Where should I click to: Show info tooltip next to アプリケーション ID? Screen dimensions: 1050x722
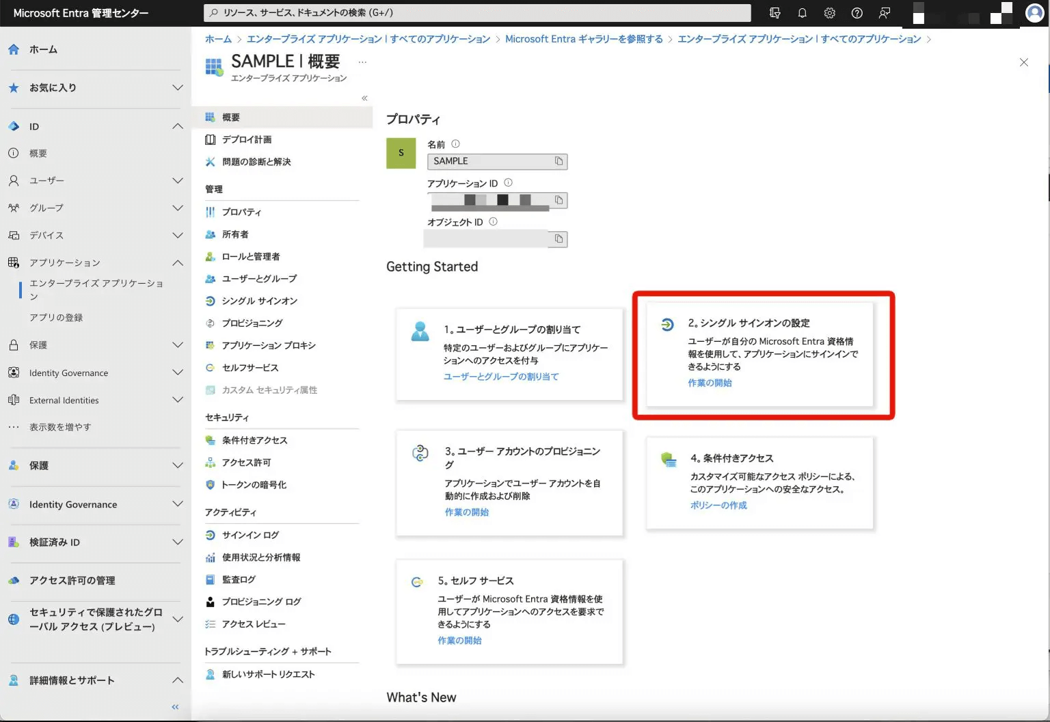[508, 183]
